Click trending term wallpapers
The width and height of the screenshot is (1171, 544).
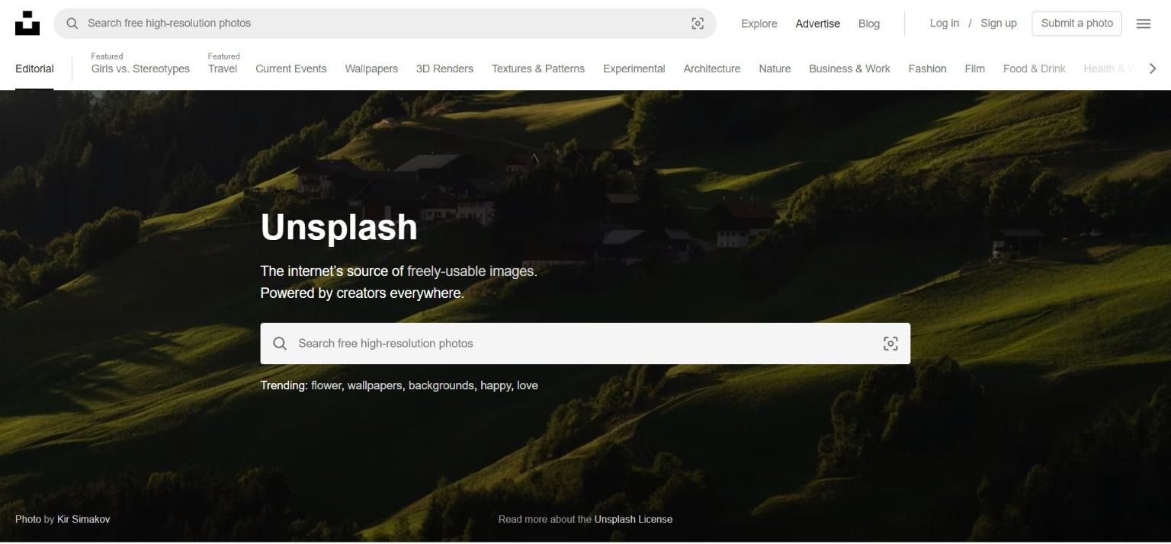(x=374, y=386)
